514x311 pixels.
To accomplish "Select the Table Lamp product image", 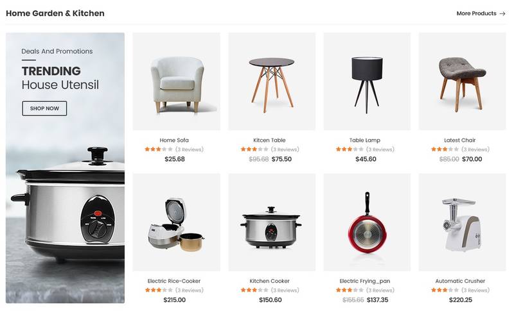I will pyautogui.click(x=367, y=81).
